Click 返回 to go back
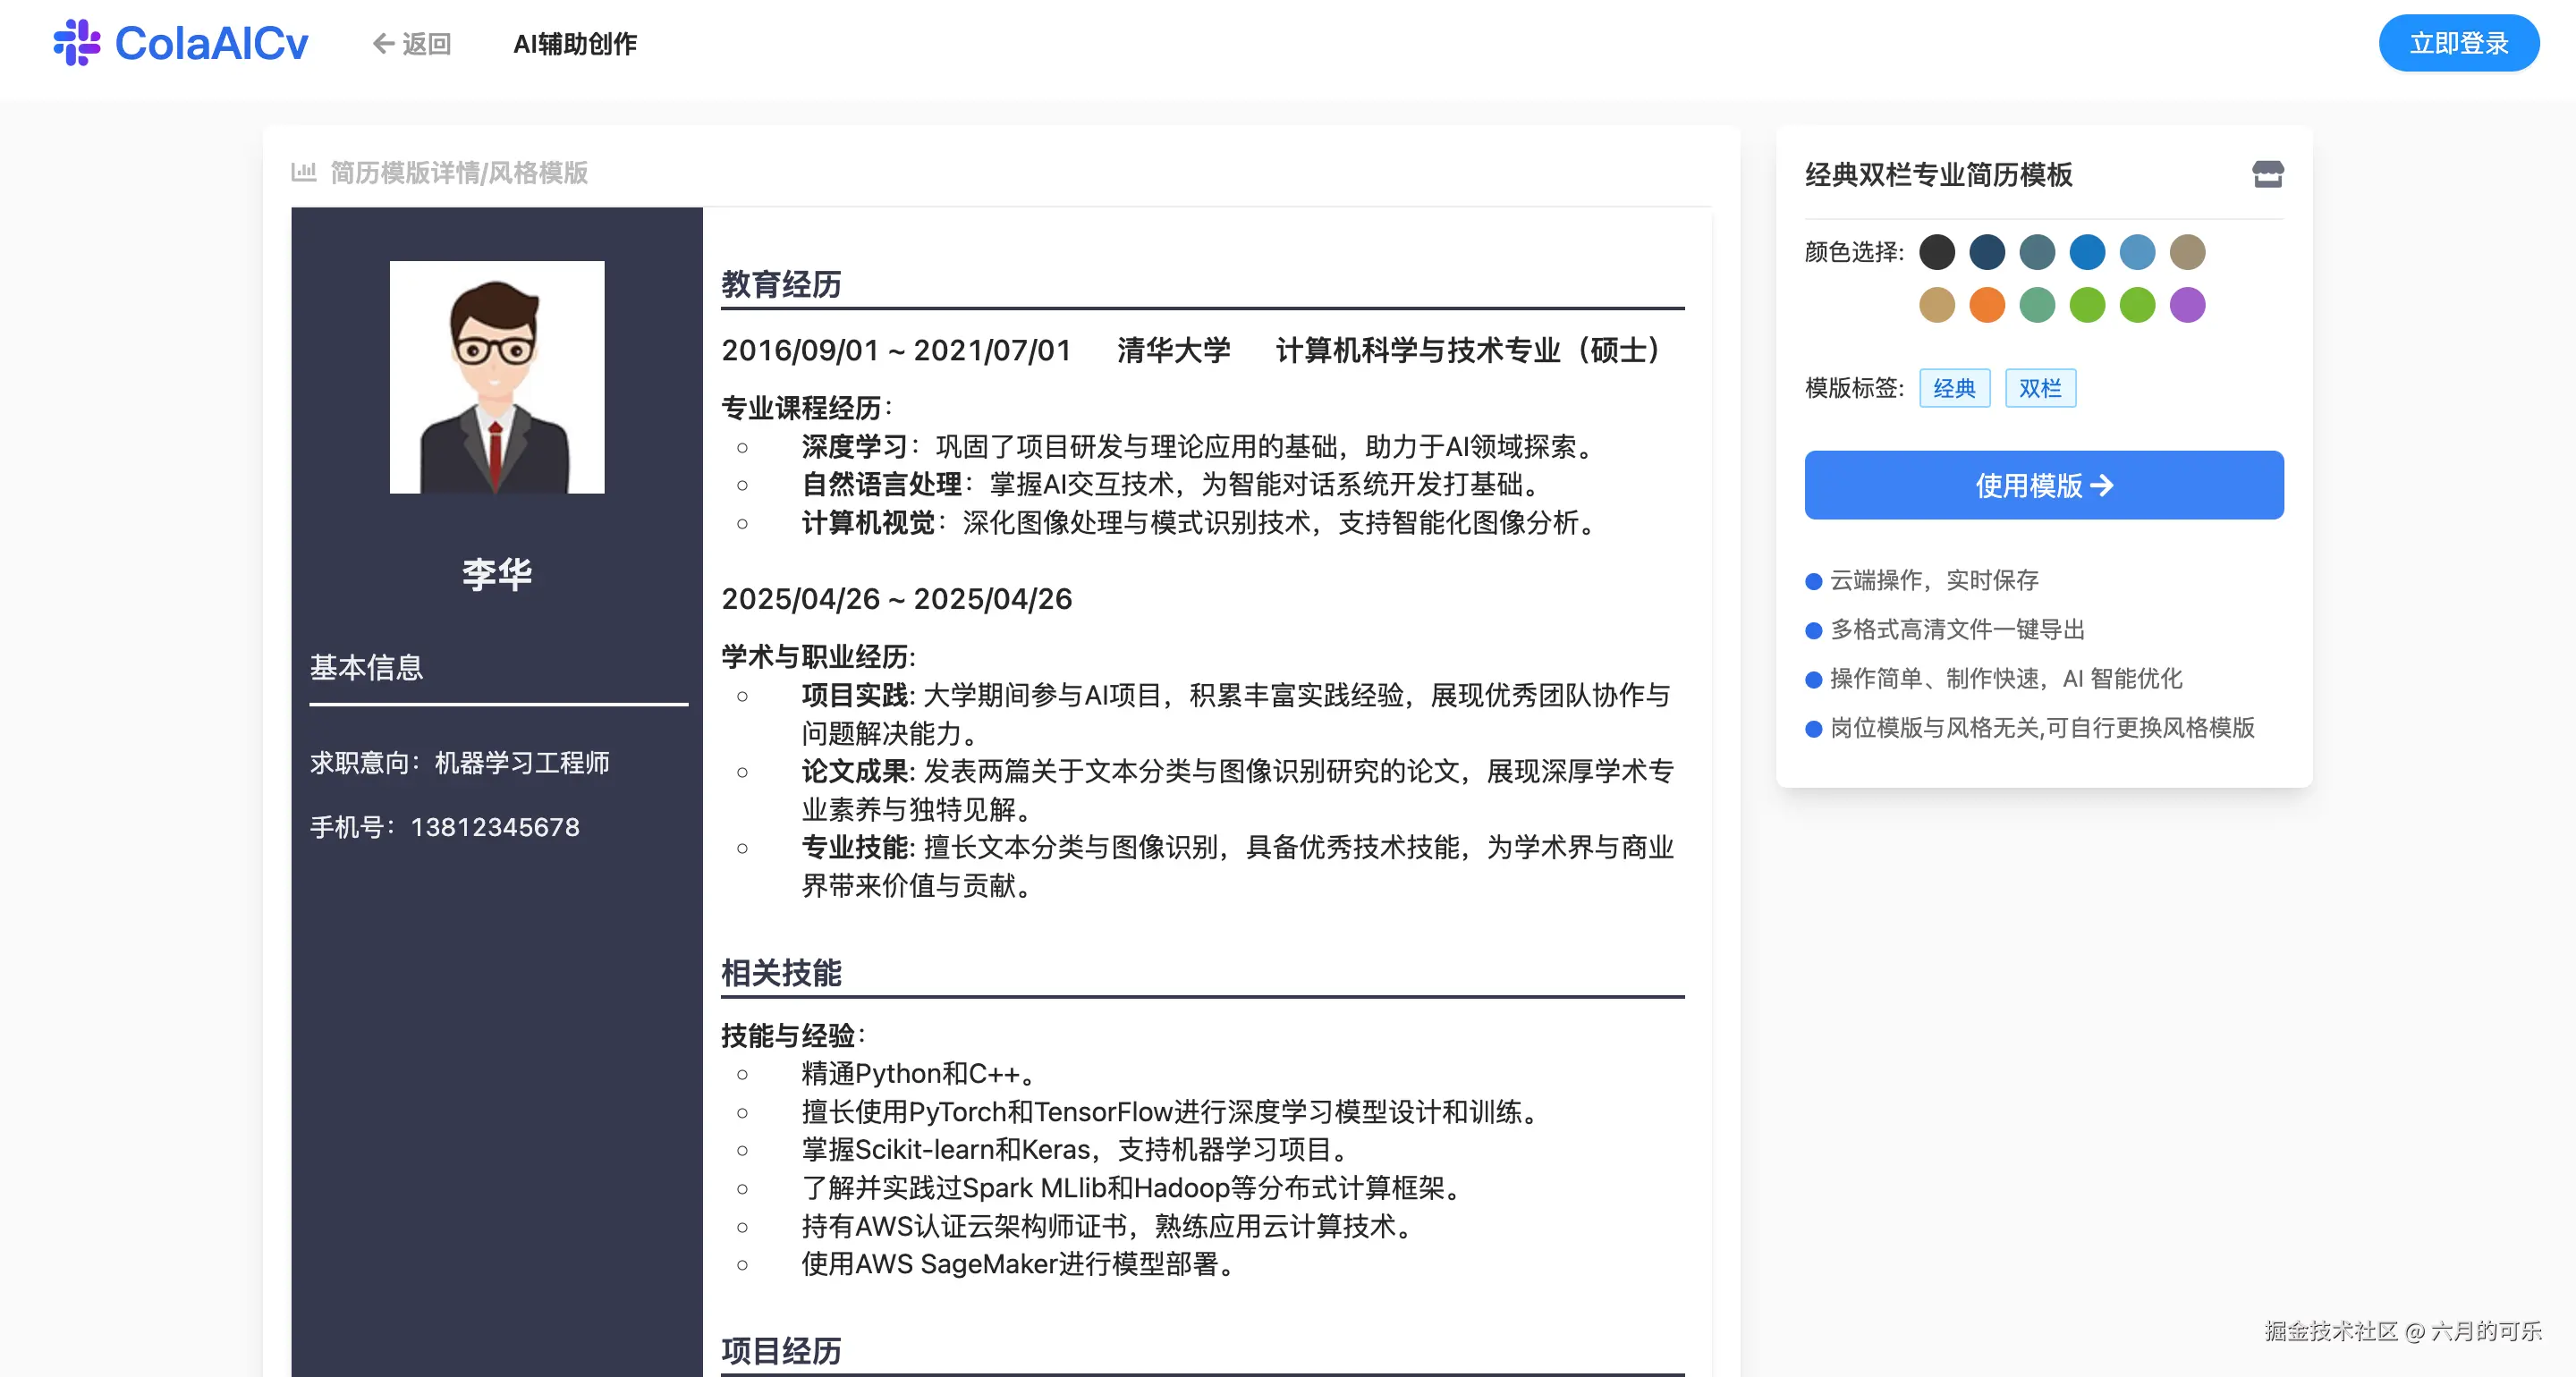The image size is (2576, 1377). click(425, 43)
